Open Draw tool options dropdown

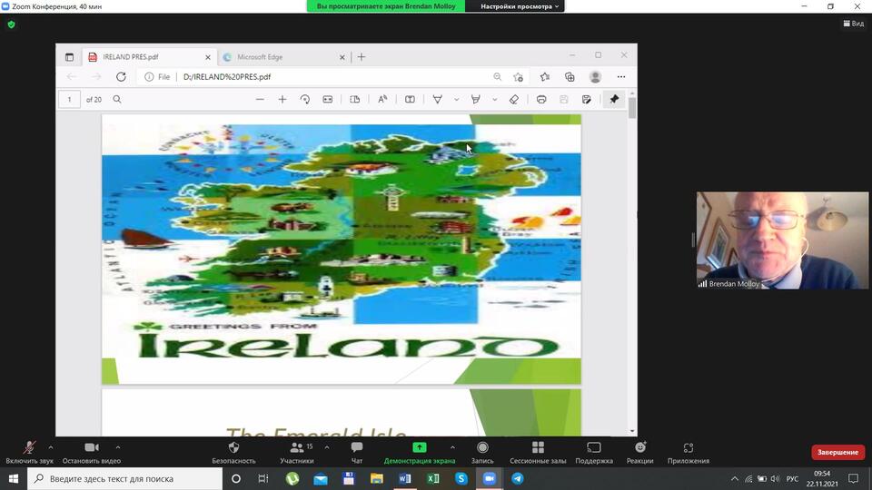pos(457,100)
